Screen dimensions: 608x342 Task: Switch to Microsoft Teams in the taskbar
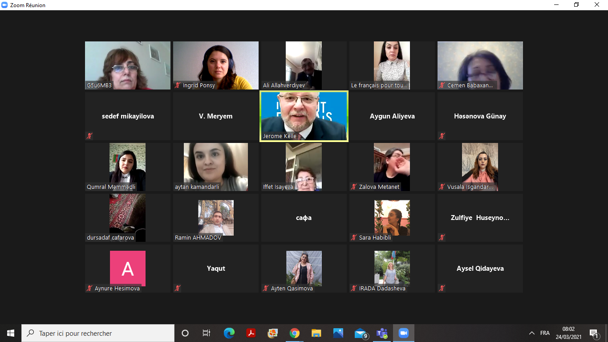coord(382,333)
